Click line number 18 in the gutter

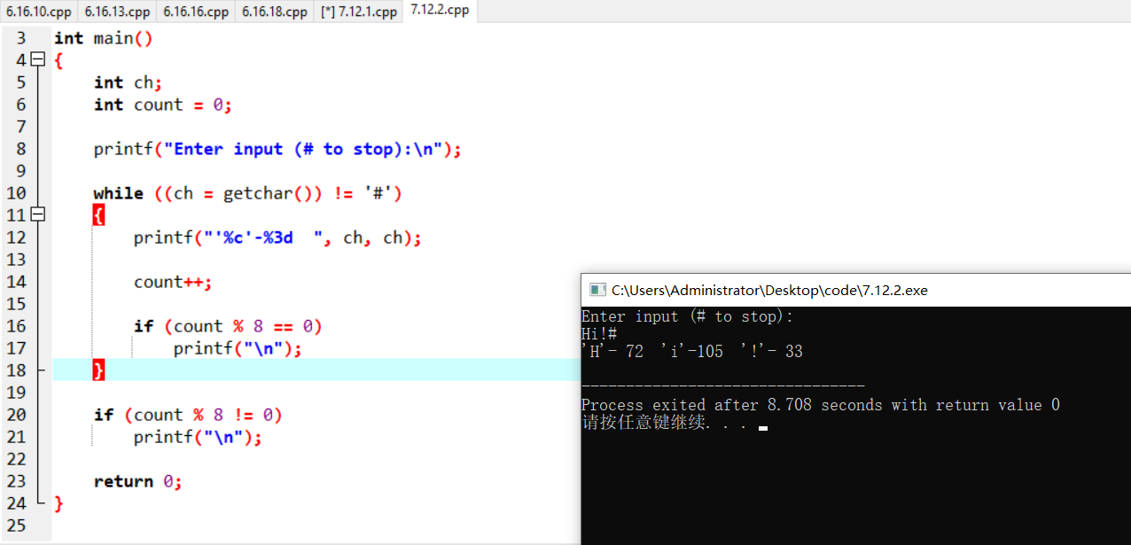(x=16, y=370)
